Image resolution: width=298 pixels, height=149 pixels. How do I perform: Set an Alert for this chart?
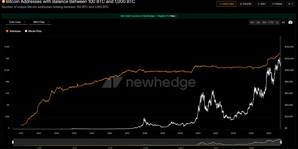click(x=261, y=4)
